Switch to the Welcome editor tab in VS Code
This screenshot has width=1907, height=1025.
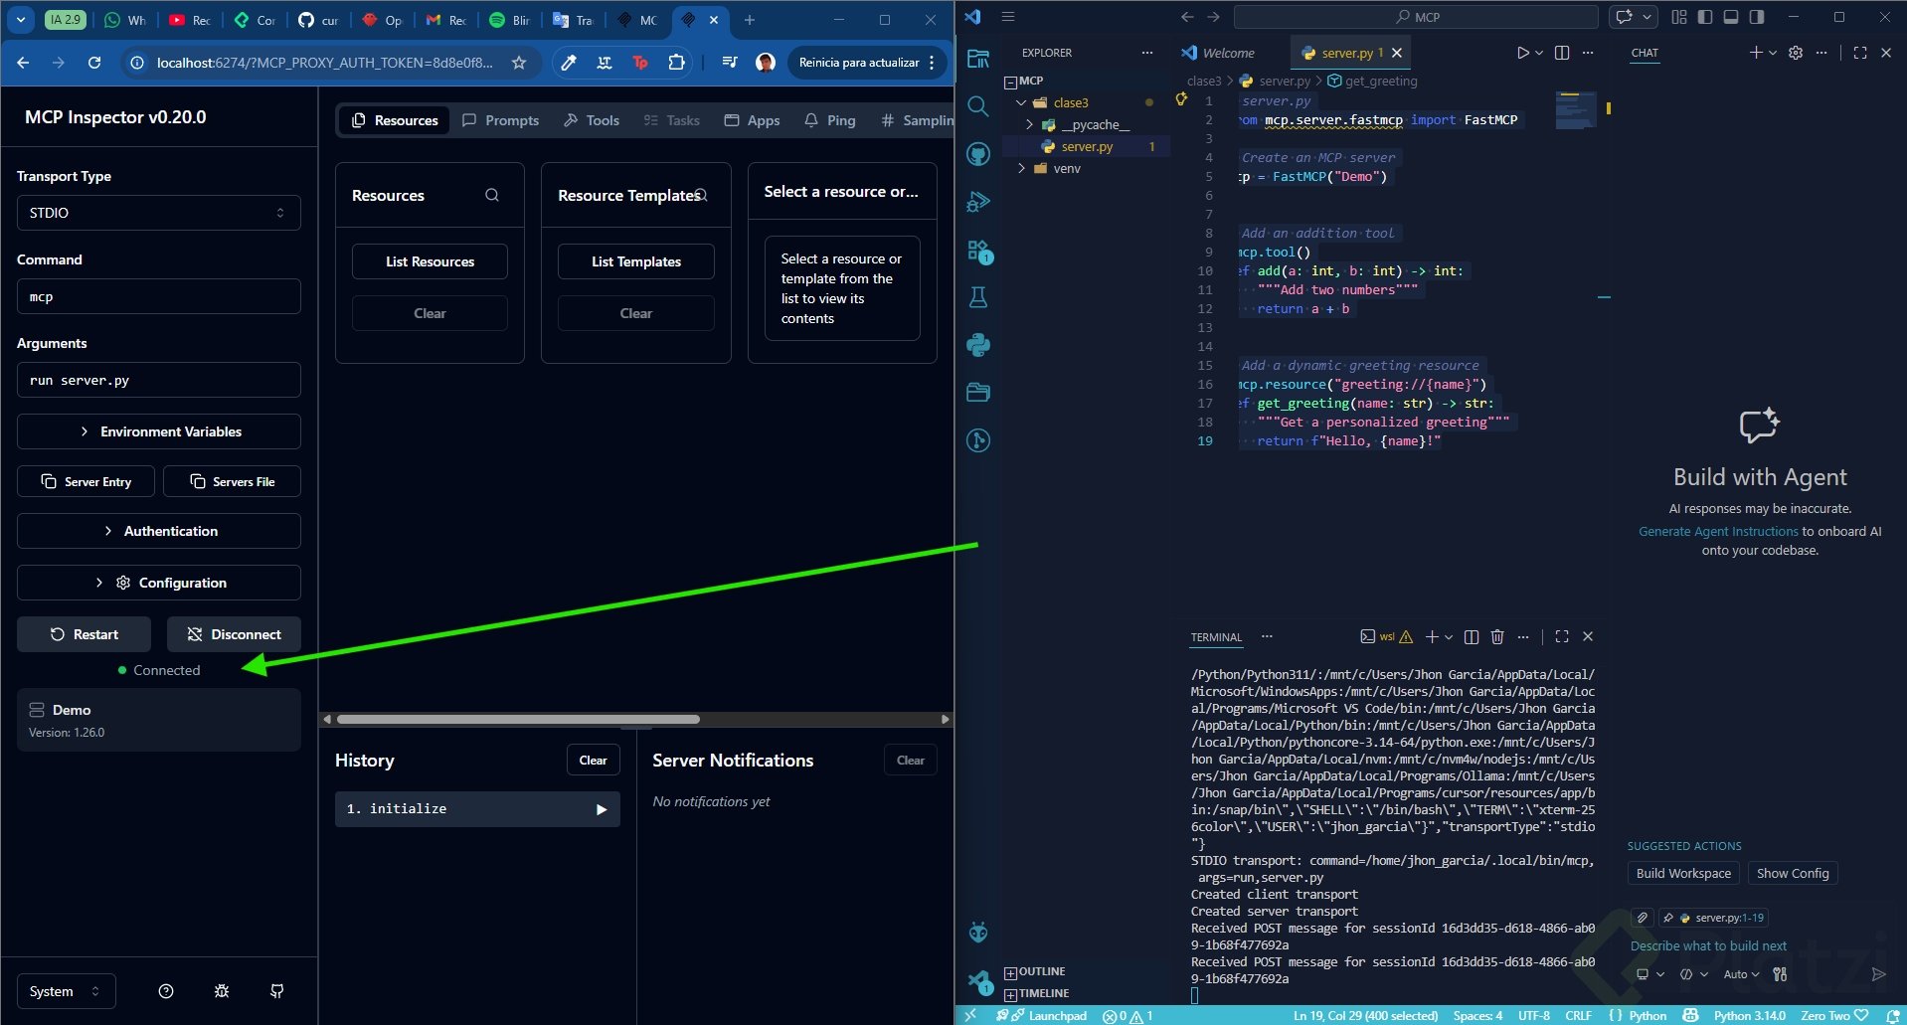click(x=1218, y=53)
